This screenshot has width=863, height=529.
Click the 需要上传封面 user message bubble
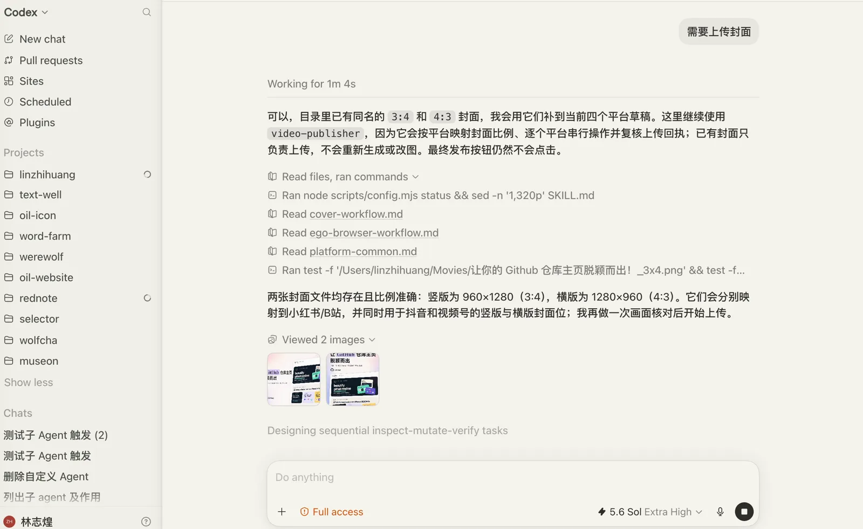point(718,32)
